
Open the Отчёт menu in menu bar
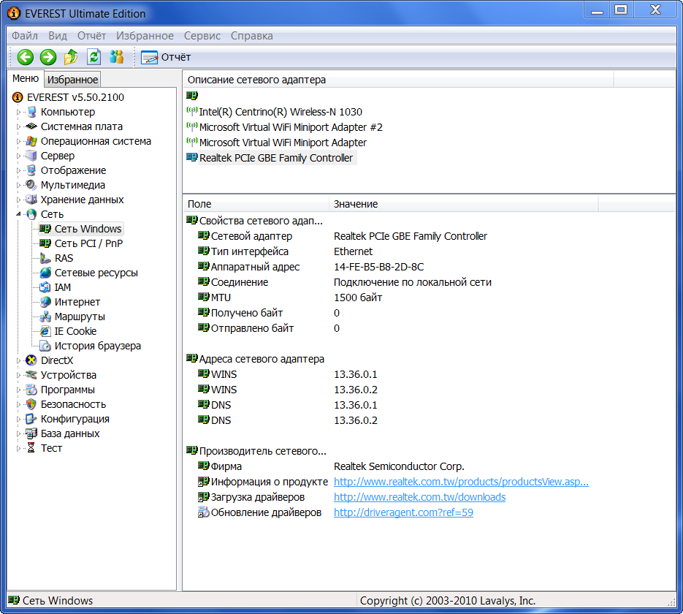pyautogui.click(x=91, y=36)
